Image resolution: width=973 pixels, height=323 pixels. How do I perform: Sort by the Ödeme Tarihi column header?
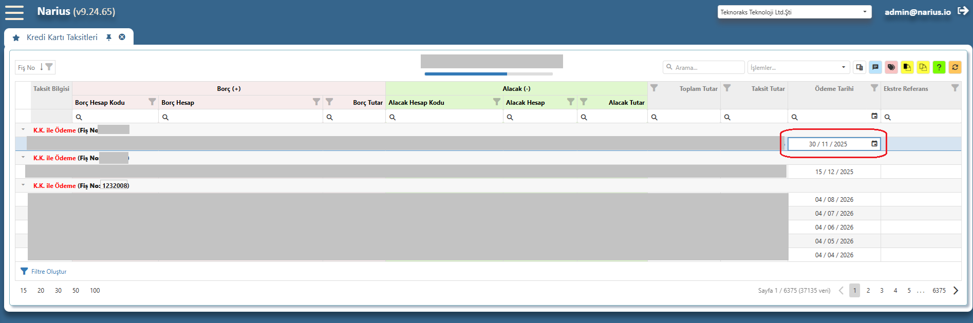(834, 89)
